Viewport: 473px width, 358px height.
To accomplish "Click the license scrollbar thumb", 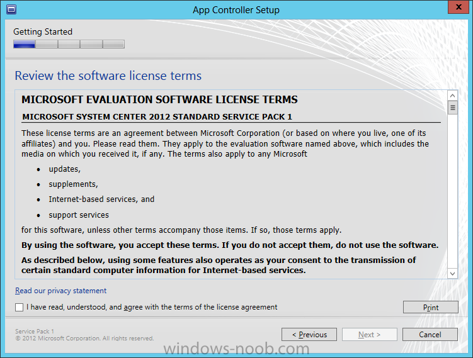I will [x=452, y=108].
